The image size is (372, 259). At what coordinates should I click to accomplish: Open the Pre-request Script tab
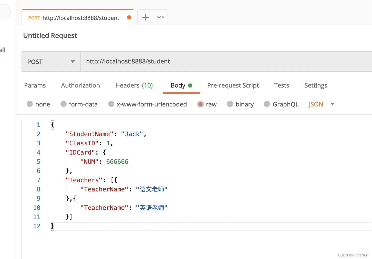point(233,85)
